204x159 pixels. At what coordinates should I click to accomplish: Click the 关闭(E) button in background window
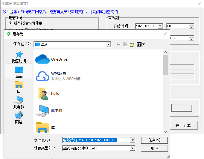pyautogui.click(x=184, y=125)
